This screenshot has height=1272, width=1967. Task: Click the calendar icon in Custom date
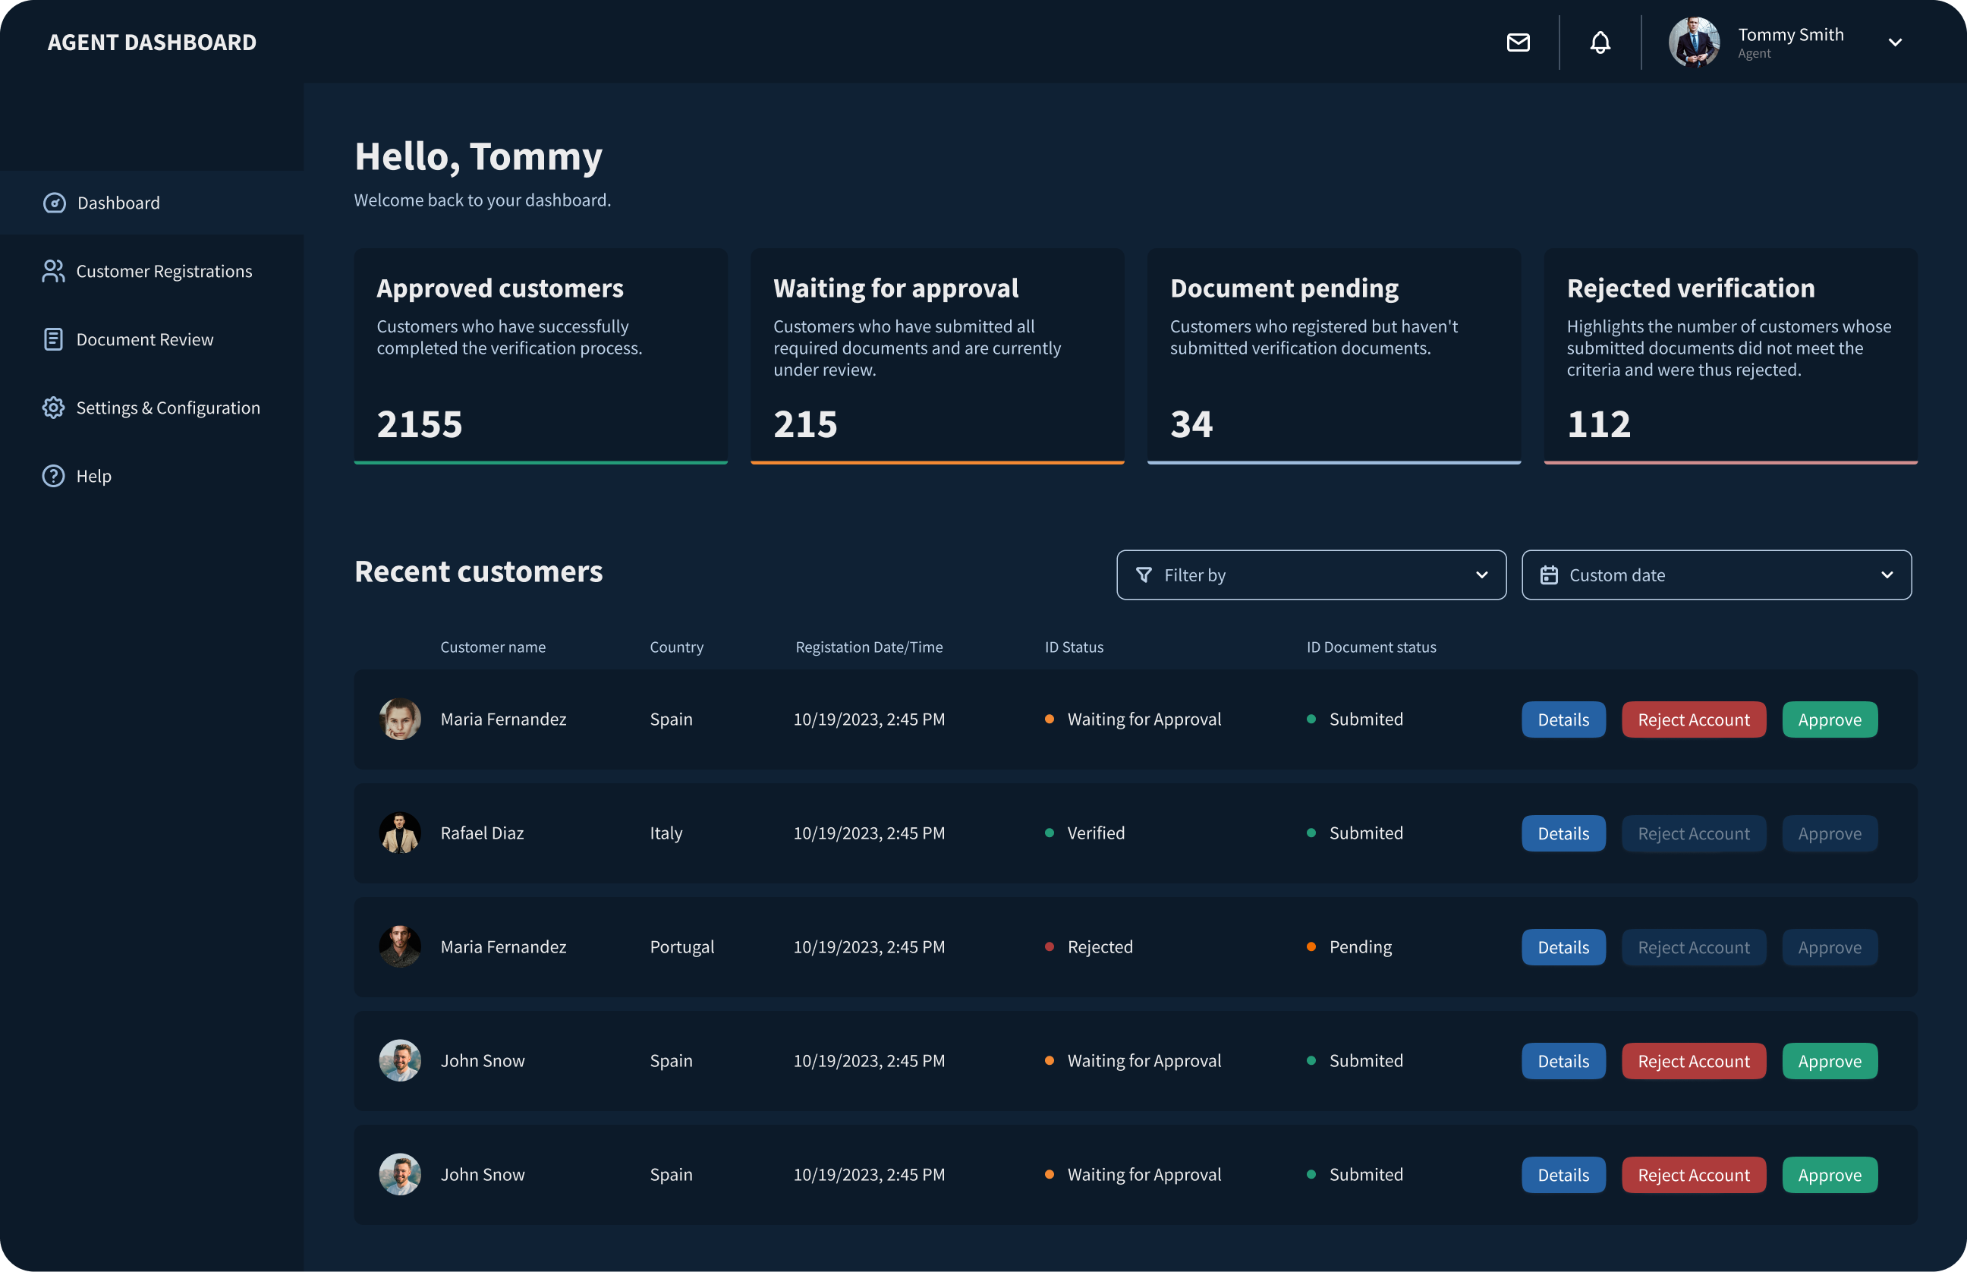[x=1548, y=575]
